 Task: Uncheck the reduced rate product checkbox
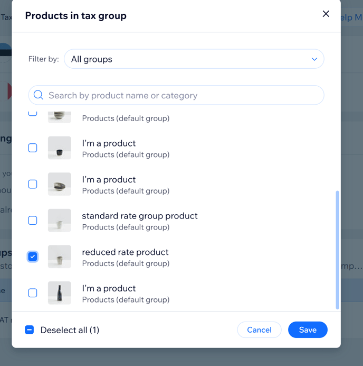click(33, 257)
